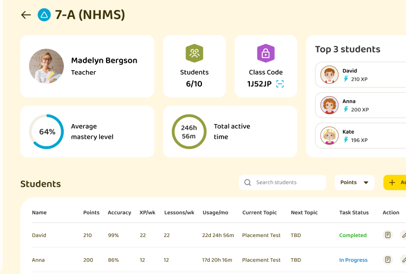Edit Anna's row with pencil icon

403,260
